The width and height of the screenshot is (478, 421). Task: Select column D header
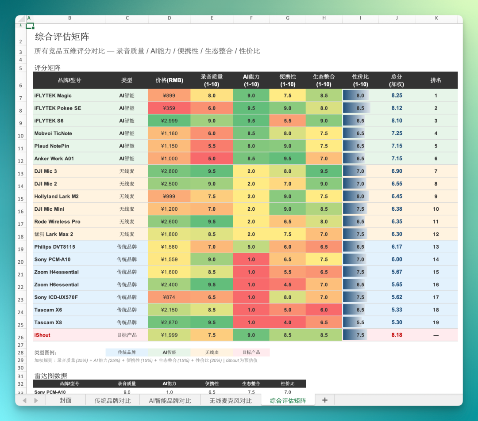point(169,18)
